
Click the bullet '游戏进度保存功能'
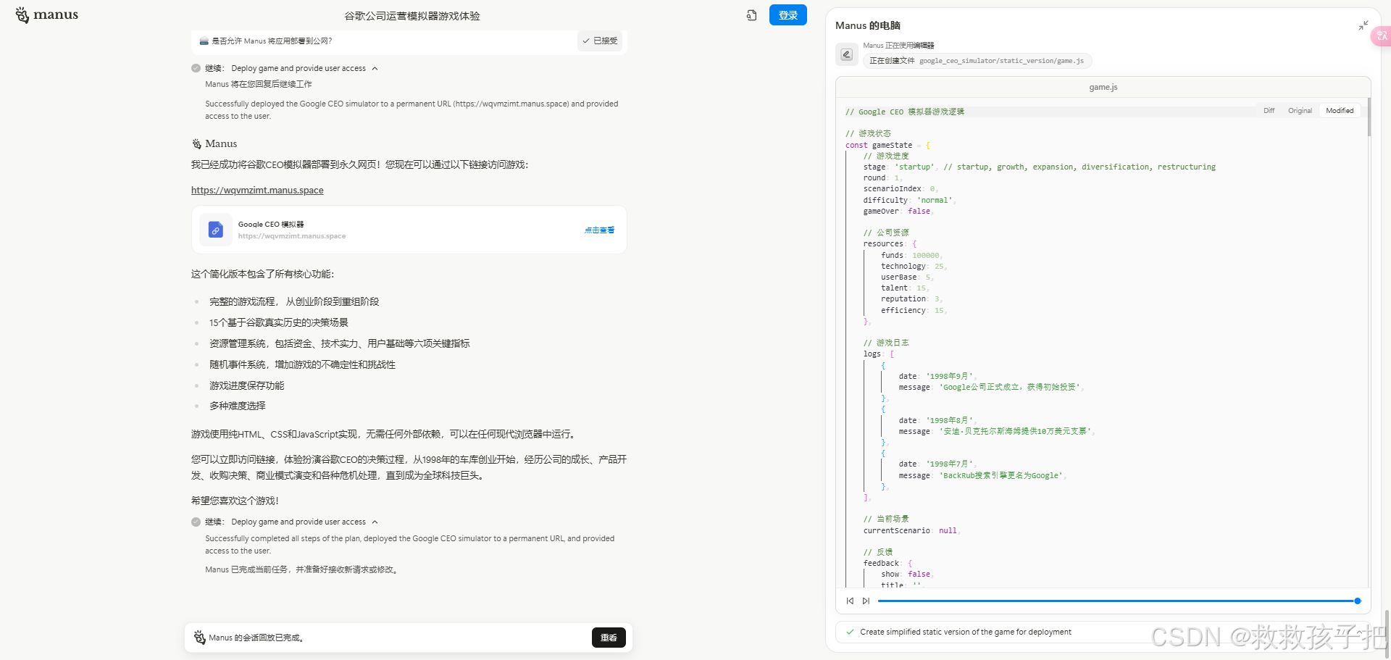(246, 385)
